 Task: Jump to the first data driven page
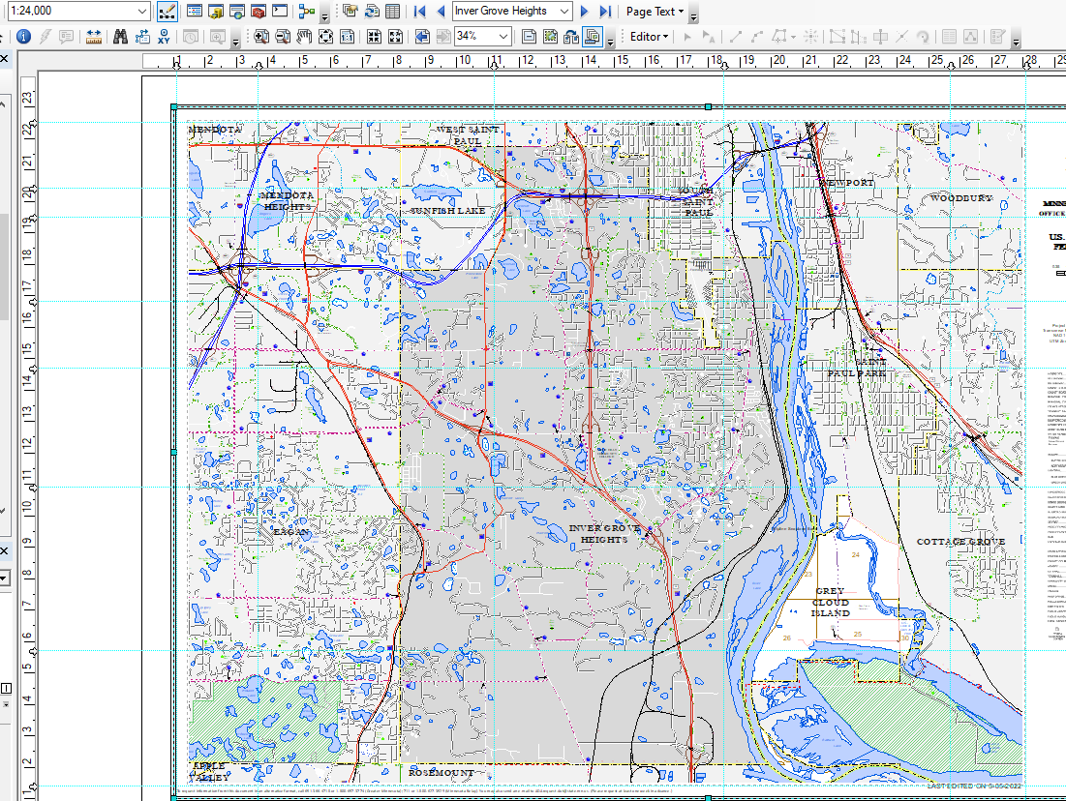(x=419, y=12)
